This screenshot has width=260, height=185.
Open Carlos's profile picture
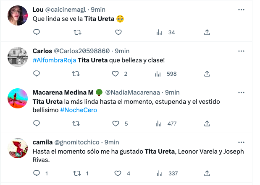click(18, 56)
